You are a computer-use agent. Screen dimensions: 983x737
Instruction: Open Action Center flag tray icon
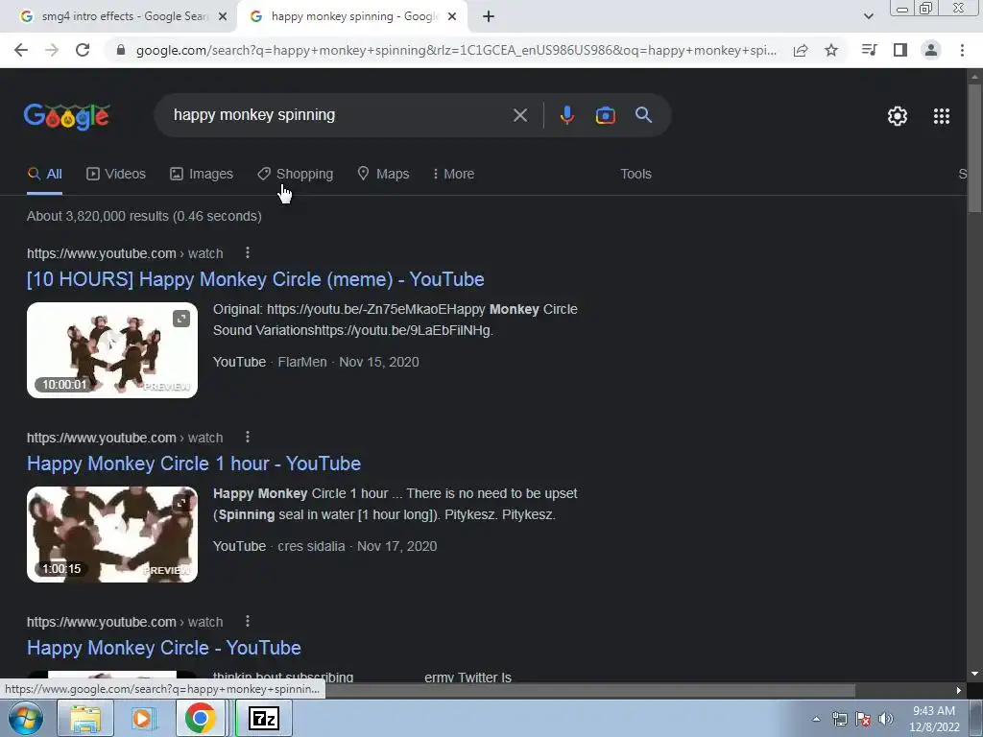coord(863,719)
